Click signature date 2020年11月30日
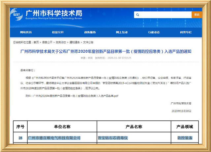The image size is (211, 152). click(x=181, y=111)
